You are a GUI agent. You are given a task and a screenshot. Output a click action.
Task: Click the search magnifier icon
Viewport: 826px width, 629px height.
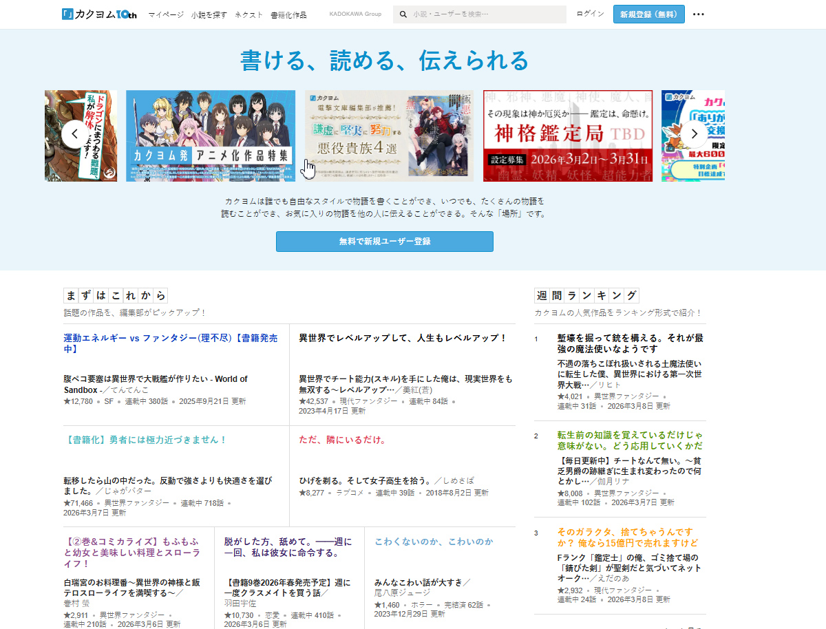click(x=403, y=14)
